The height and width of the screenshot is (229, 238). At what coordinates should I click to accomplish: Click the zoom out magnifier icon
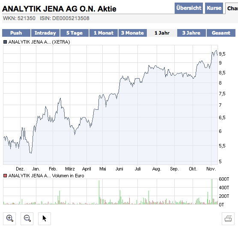click(27, 219)
